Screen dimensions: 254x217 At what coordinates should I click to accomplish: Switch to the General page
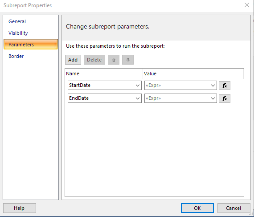pos(17,21)
